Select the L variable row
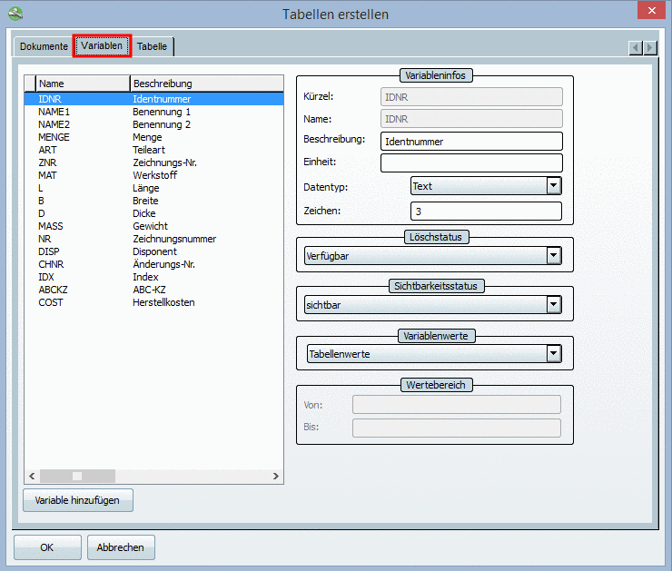 153,188
